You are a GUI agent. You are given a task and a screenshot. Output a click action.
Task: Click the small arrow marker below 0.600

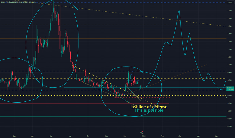[227, 98]
